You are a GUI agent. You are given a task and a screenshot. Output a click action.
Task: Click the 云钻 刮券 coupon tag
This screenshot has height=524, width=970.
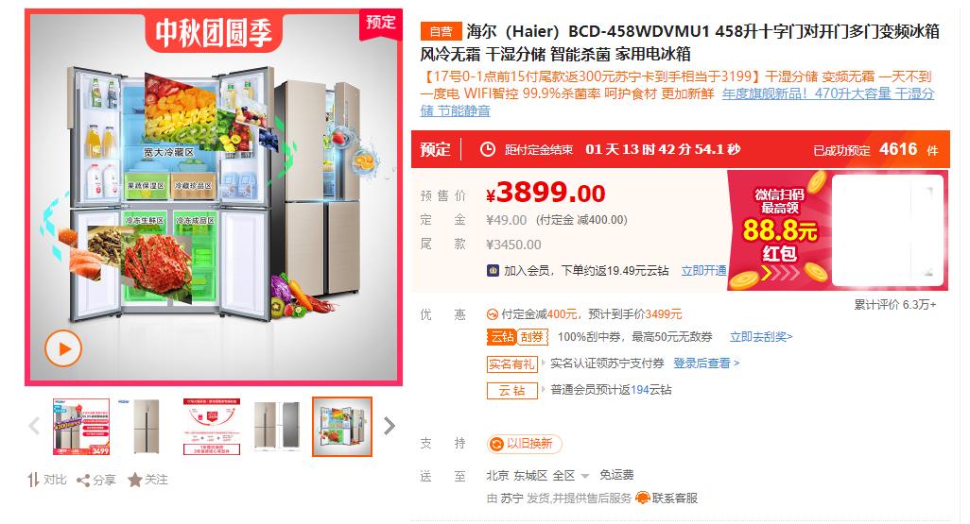tap(518, 337)
